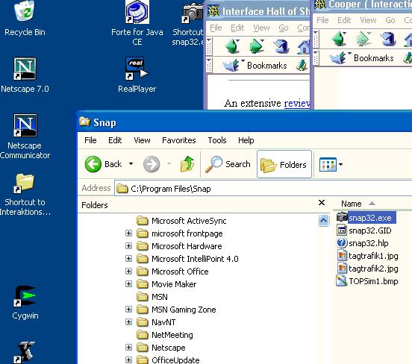
Task: Open Forte for Java CE icon
Action: pos(137,22)
